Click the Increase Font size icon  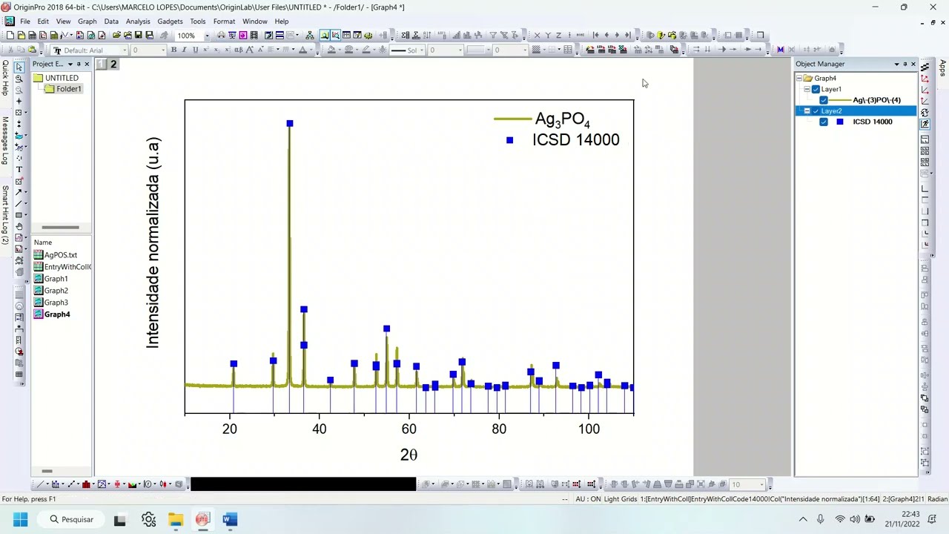pos(249,50)
